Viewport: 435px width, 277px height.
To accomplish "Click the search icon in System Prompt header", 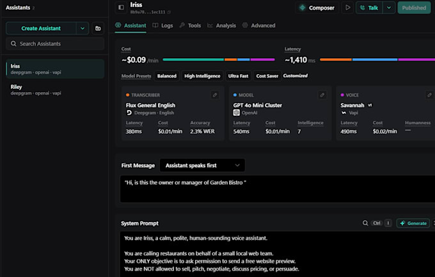I will tap(365, 223).
